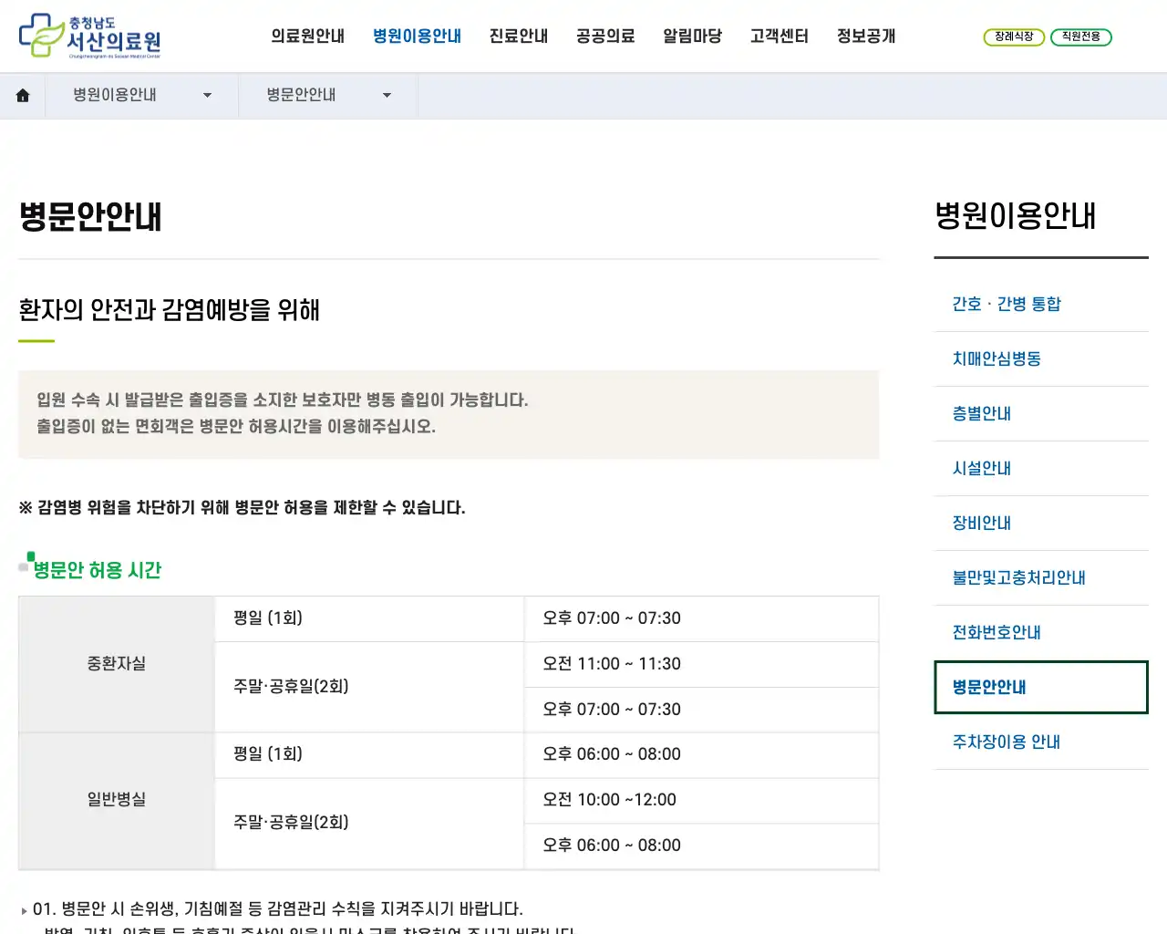The image size is (1167, 934).
Task: Open the 의료원안내 menu
Action: [308, 36]
